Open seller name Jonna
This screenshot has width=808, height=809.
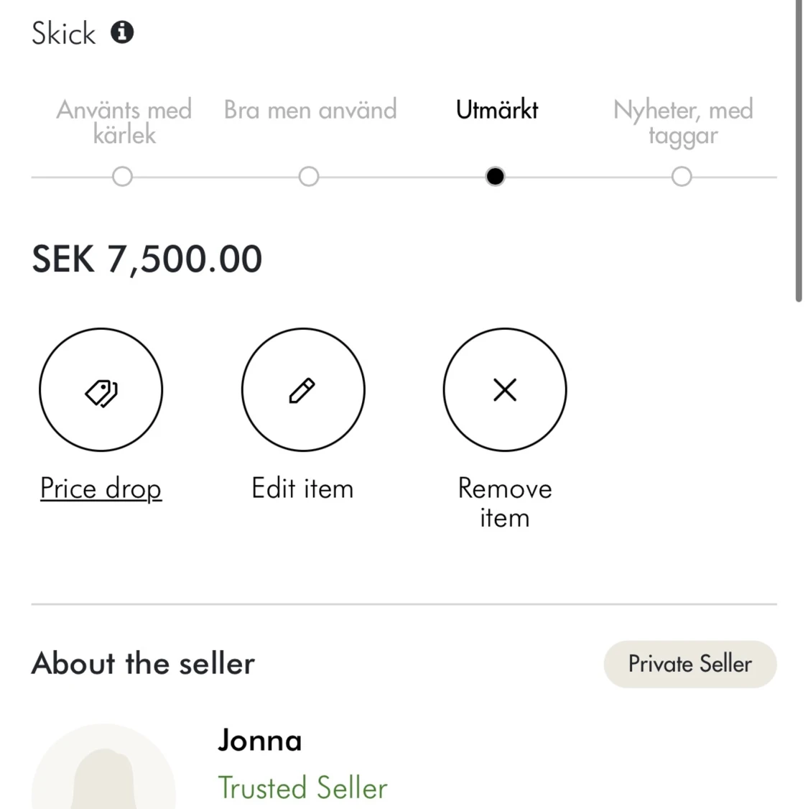260,740
